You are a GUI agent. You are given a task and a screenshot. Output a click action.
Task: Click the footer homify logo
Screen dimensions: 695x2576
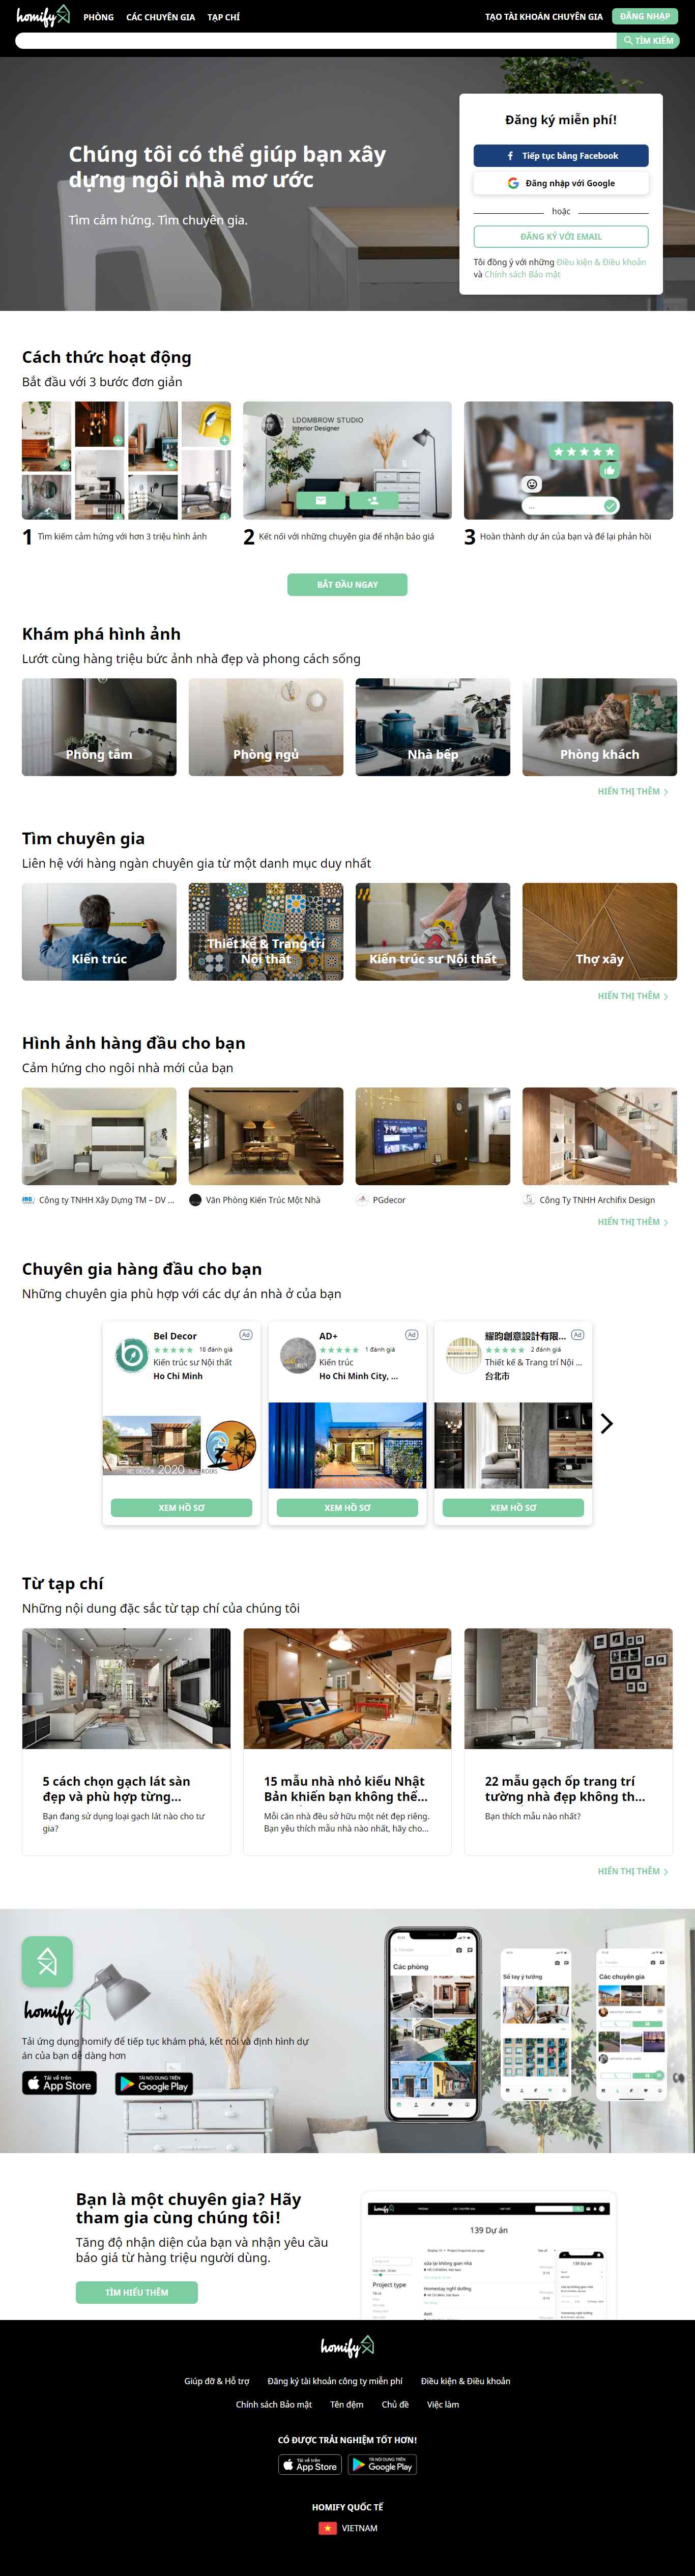coord(347,2346)
